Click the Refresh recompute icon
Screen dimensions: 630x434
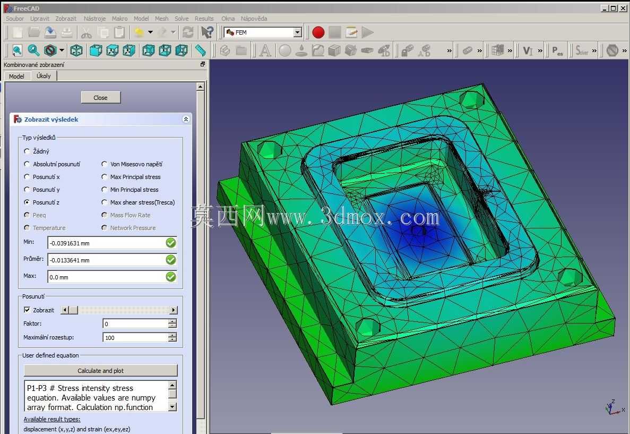[188, 32]
